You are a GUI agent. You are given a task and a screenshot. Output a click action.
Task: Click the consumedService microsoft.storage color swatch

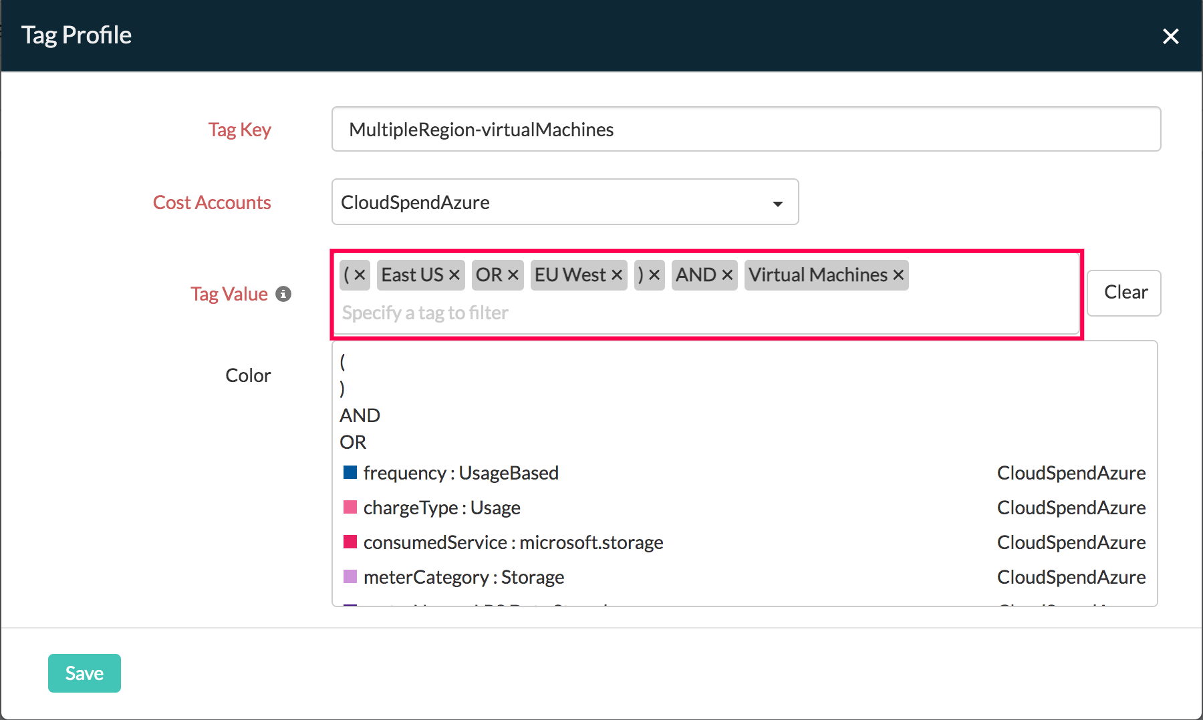[350, 542]
